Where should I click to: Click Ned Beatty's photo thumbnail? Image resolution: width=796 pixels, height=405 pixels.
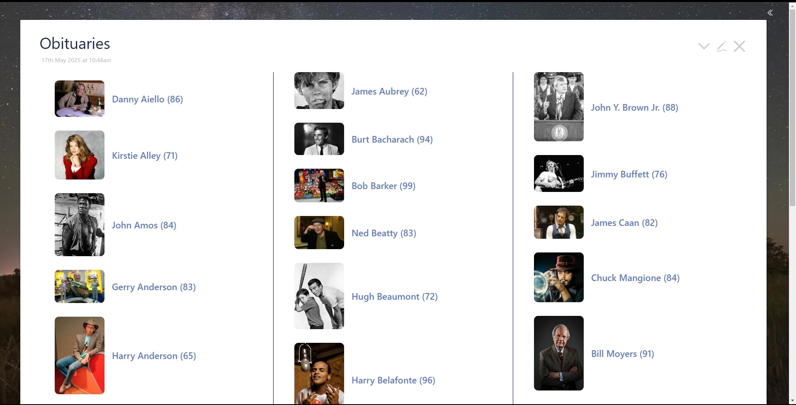pos(319,233)
